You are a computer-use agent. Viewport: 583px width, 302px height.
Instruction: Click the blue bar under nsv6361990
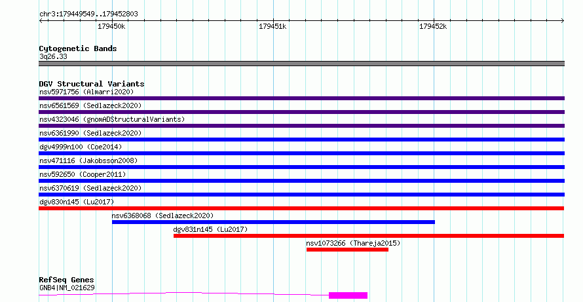[x=301, y=140]
